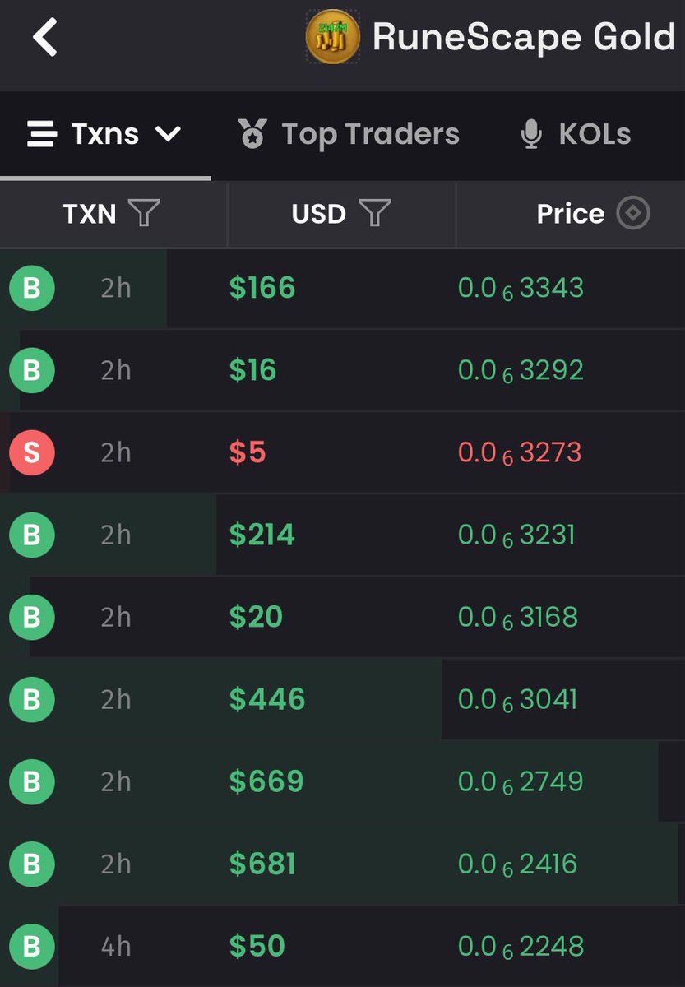The height and width of the screenshot is (987, 685).
Task: Select the $214 transaction amount
Action: click(x=262, y=535)
